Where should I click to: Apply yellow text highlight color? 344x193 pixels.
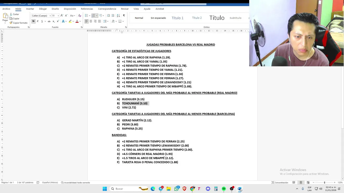70,21
